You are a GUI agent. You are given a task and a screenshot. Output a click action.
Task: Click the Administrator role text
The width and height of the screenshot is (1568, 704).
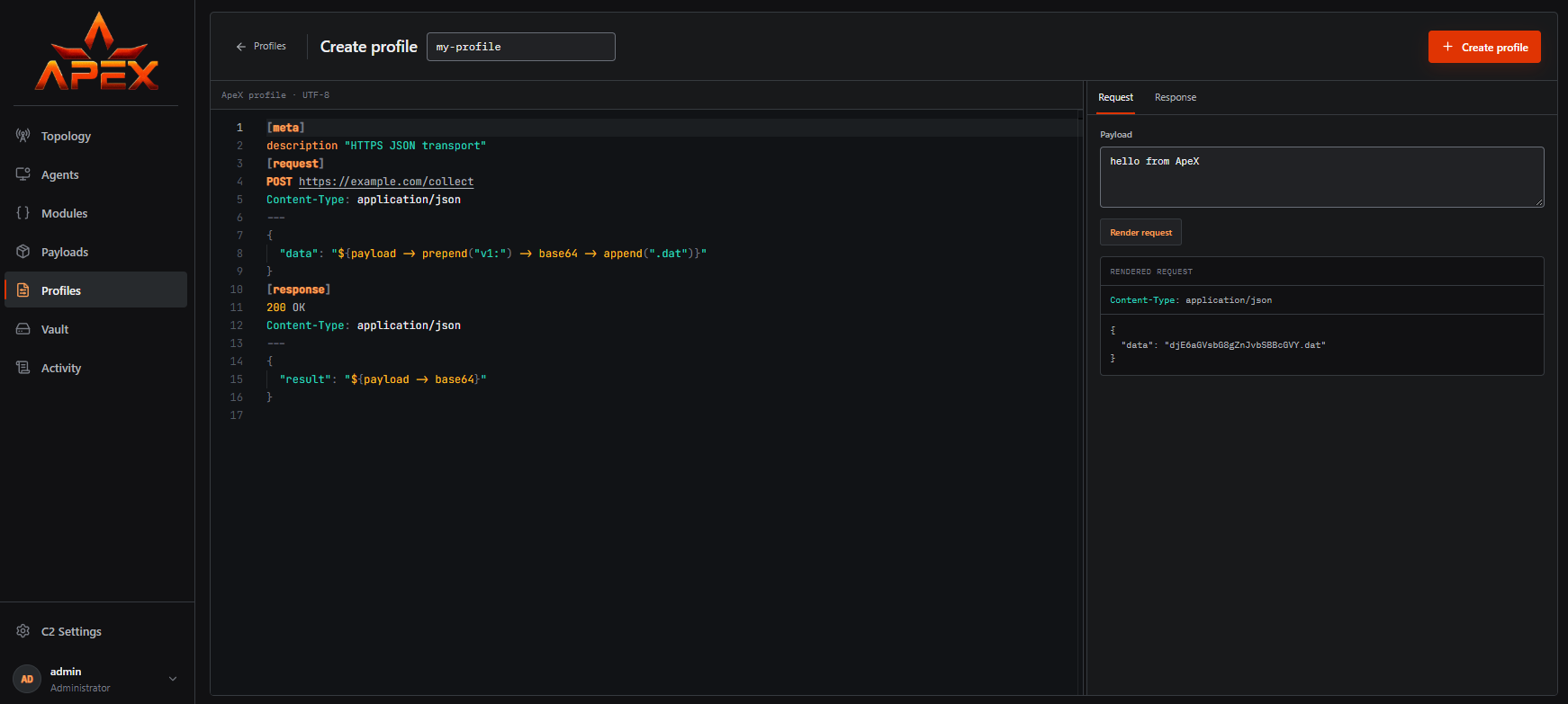80,688
